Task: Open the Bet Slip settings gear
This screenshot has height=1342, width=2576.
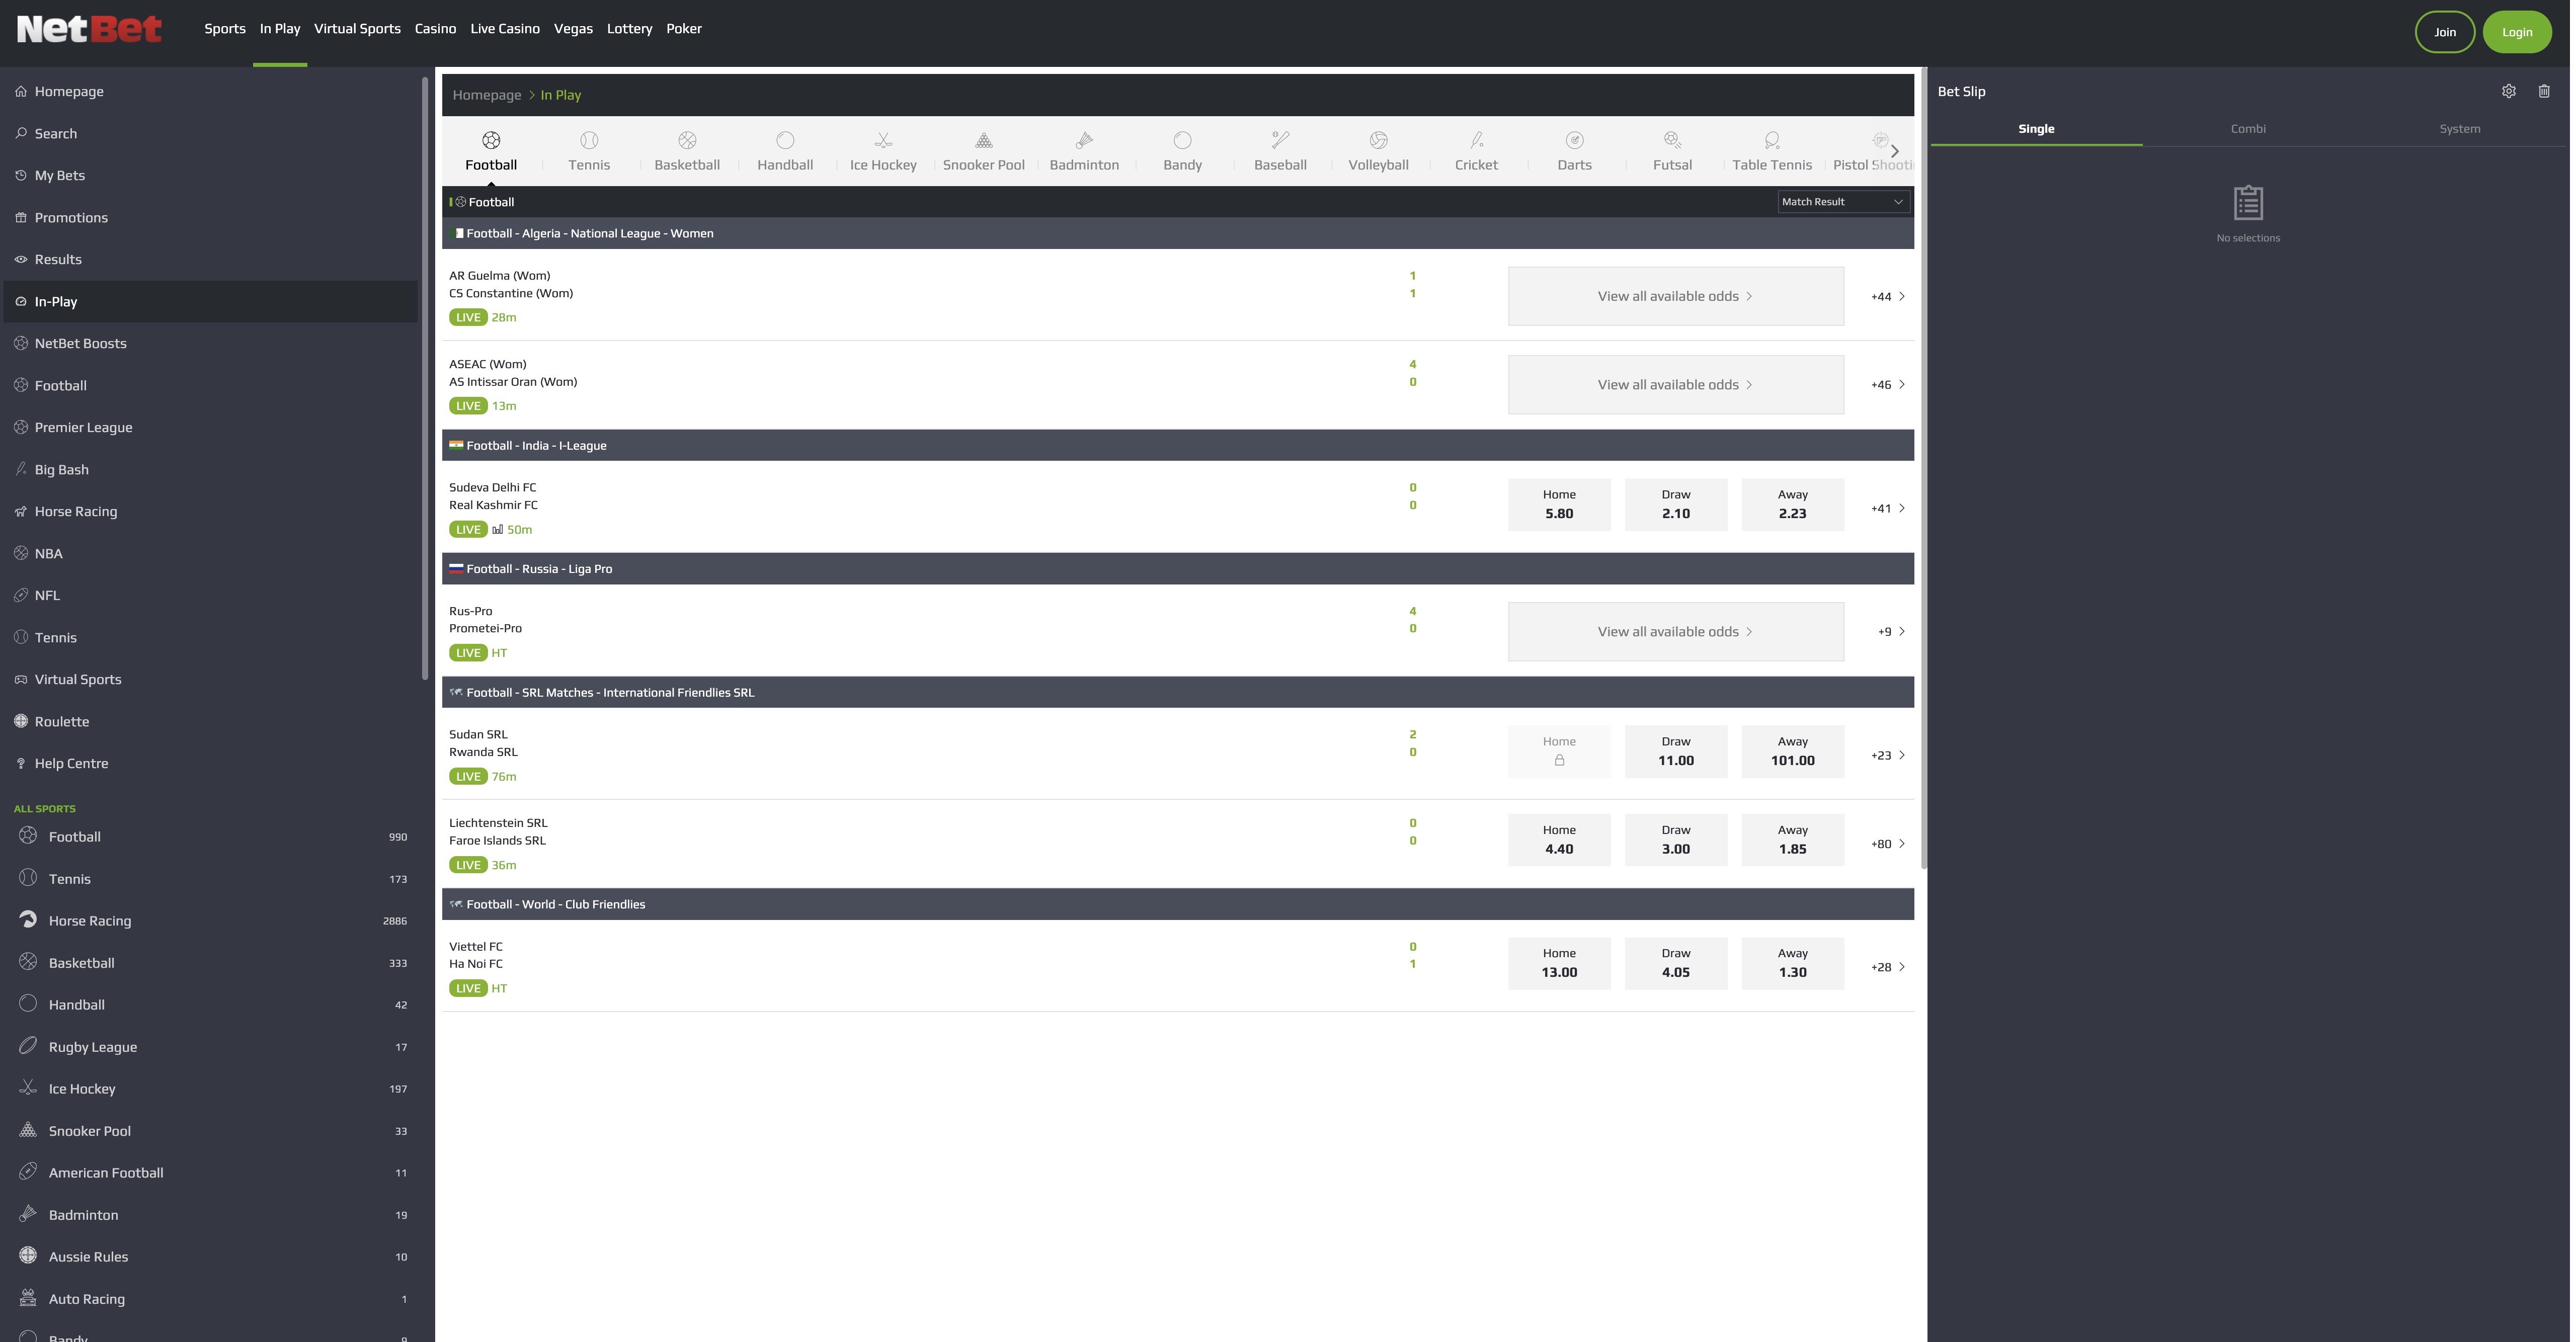Action: coord(2509,90)
